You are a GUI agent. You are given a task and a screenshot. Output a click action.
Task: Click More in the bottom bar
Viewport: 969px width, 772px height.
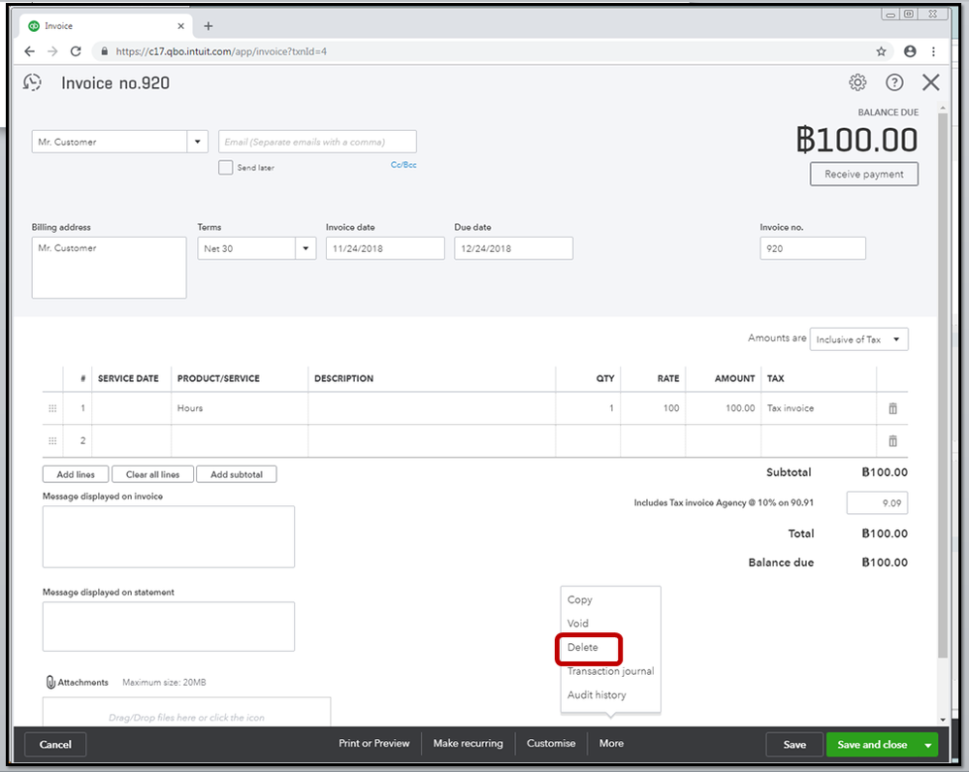click(x=611, y=744)
